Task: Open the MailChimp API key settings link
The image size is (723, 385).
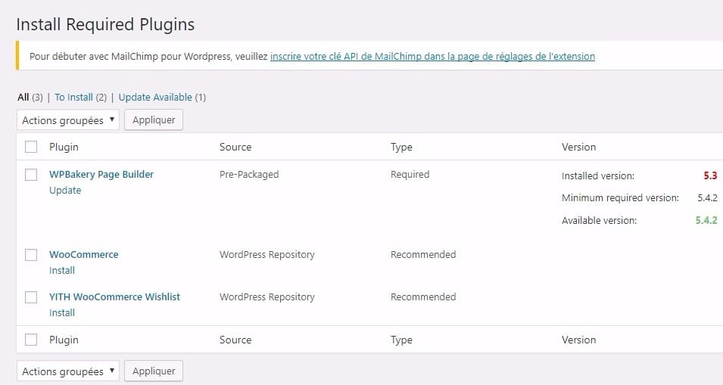Action: pyautogui.click(x=432, y=56)
